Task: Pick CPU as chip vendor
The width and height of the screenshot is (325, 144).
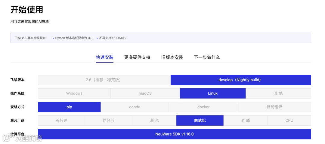Action: click(x=289, y=121)
